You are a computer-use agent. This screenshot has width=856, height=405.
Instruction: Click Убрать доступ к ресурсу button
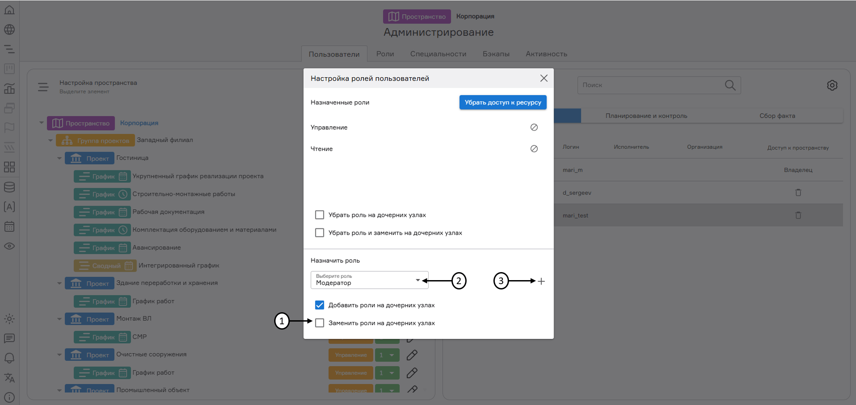tap(502, 102)
